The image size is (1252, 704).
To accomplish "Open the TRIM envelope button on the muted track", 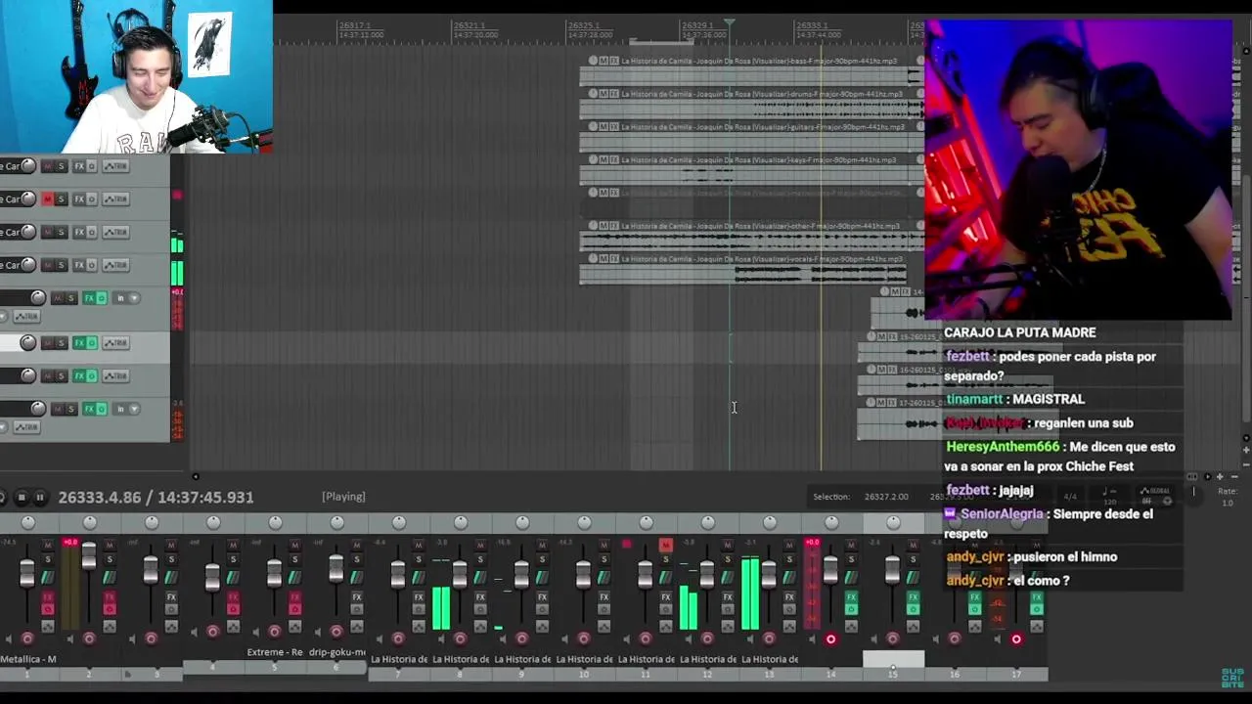I will click(x=116, y=198).
